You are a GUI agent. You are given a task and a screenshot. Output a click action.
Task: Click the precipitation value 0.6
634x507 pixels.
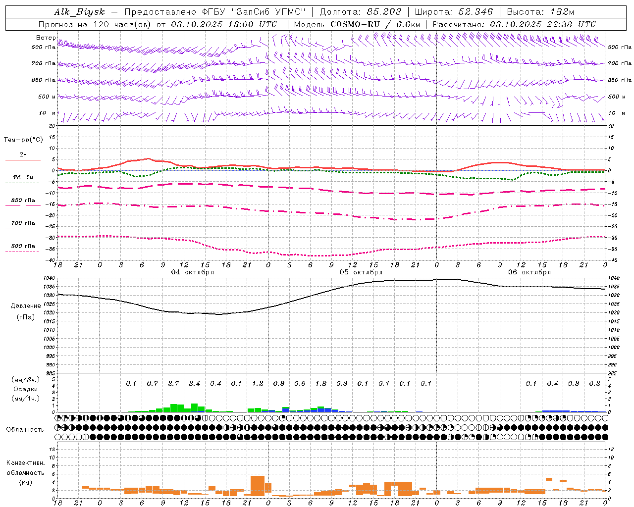300,384
